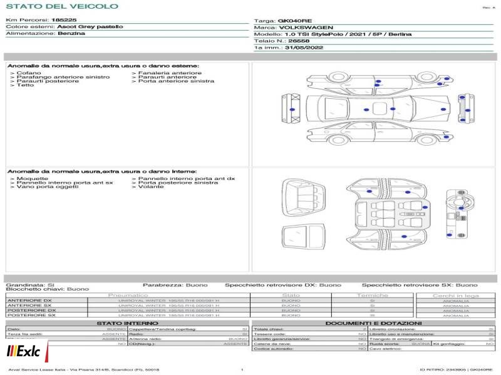501x375 pixels.
Task: Click the 'Pneumatico' column header
Action: [128, 295]
